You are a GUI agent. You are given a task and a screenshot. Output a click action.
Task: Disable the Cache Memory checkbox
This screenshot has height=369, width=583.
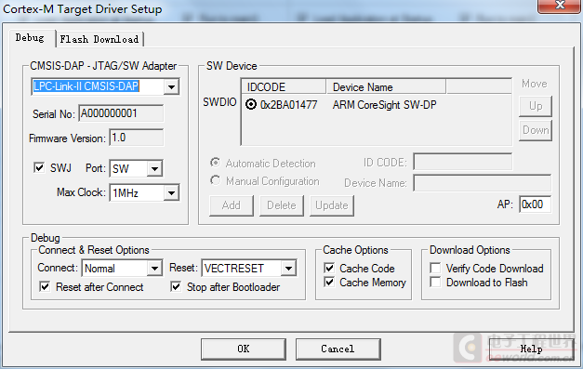[x=329, y=282]
